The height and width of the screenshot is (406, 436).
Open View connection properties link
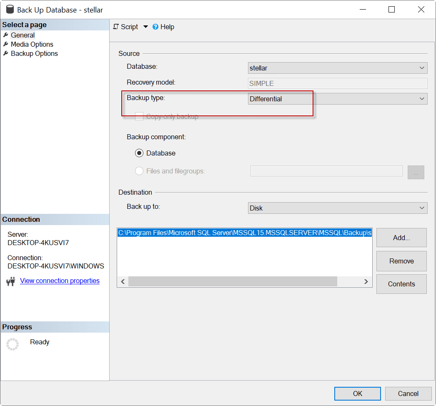pyautogui.click(x=60, y=281)
